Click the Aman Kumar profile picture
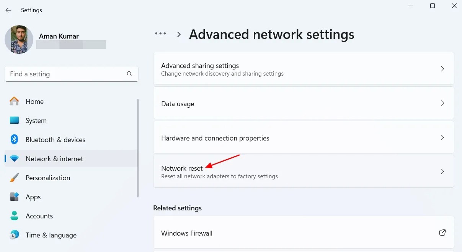 [19, 39]
